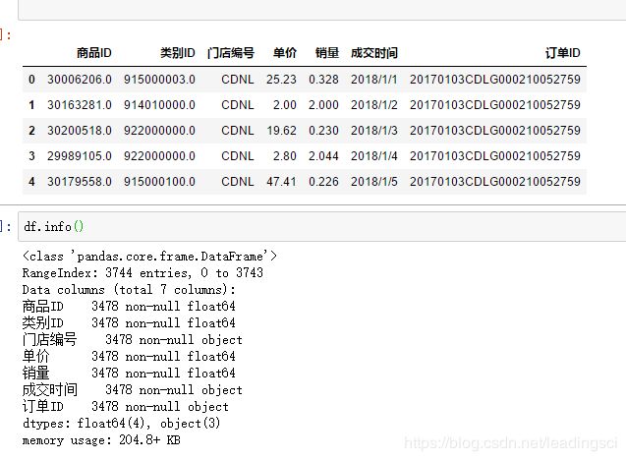Select the 商品ID column header
The width and height of the screenshot is (626, 461).
tap(93, 53)
